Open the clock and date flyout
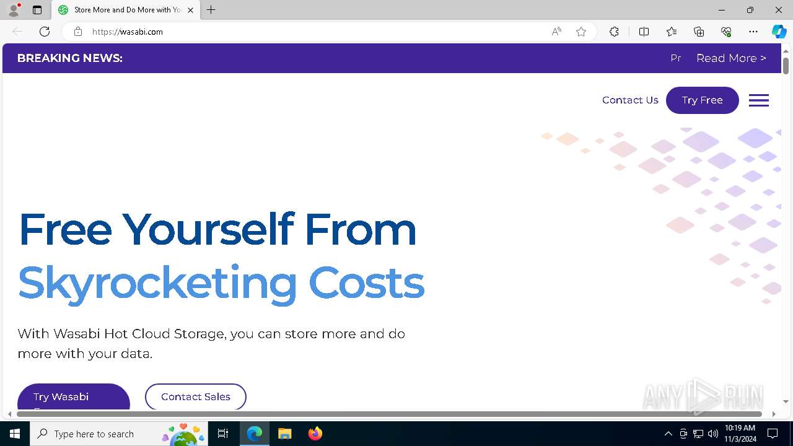This screenshot has width=793, height=446. 740,434
